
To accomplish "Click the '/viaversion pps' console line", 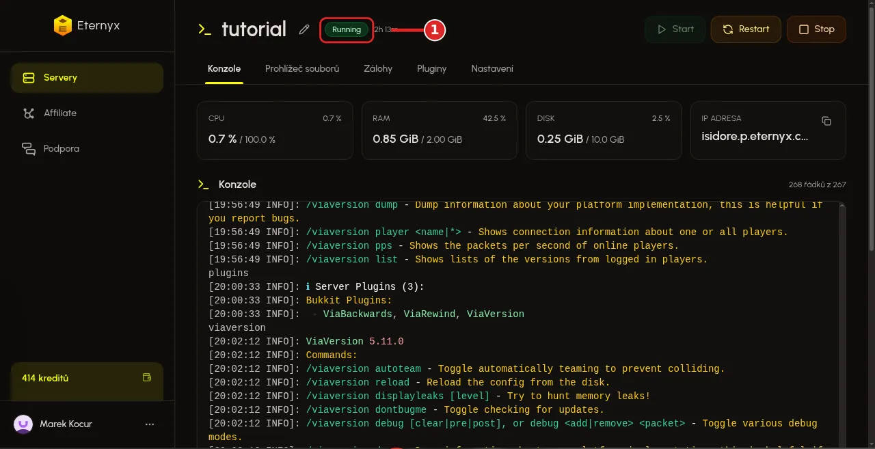I will pos(444,246).
